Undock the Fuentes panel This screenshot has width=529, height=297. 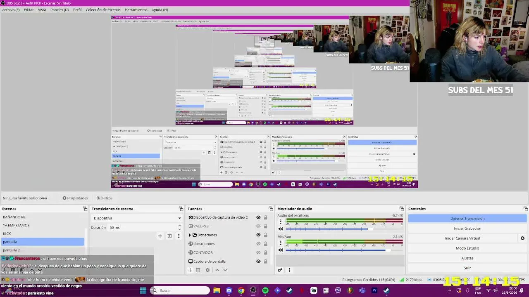[271, 209]
